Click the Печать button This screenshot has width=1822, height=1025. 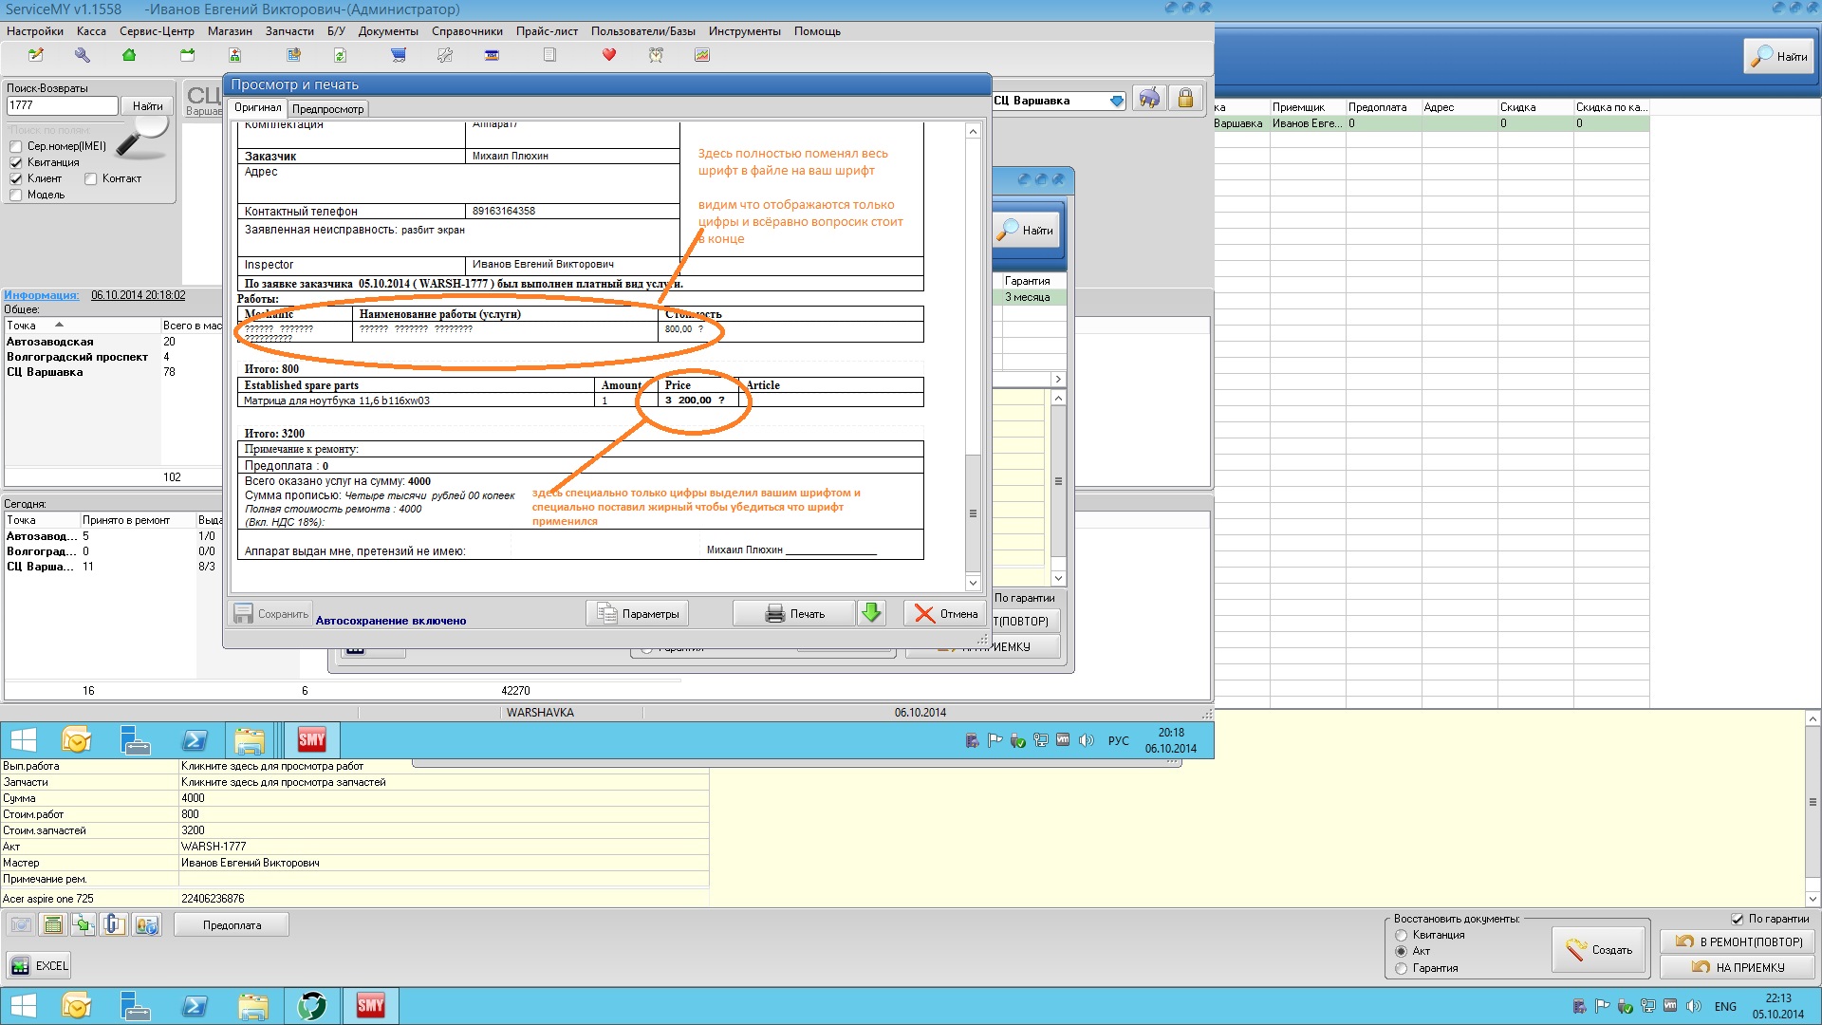[x=795, y=613]
